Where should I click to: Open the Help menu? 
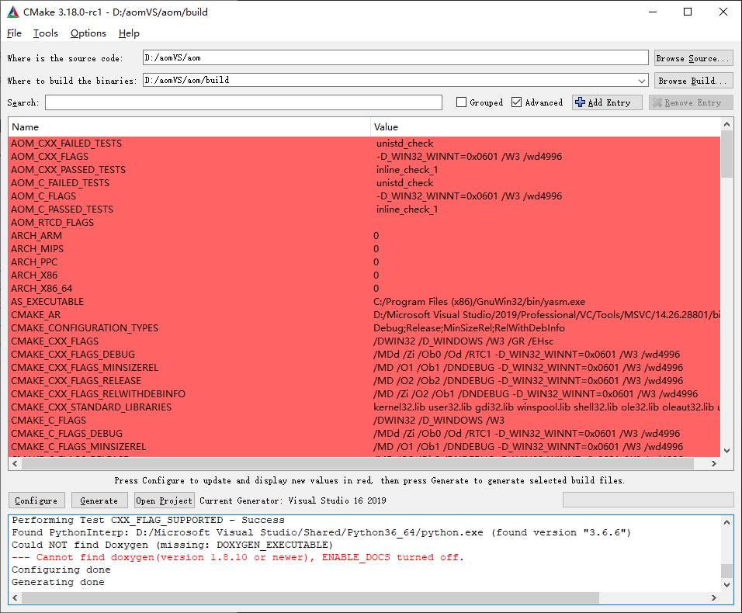click(x=129, y=33)
